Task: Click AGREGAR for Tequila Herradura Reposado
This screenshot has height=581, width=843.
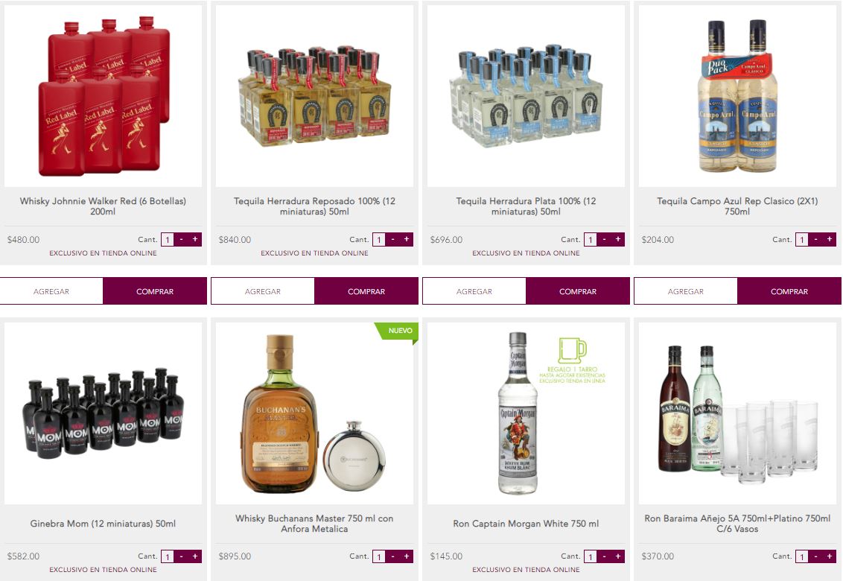Action: point(263,291)
